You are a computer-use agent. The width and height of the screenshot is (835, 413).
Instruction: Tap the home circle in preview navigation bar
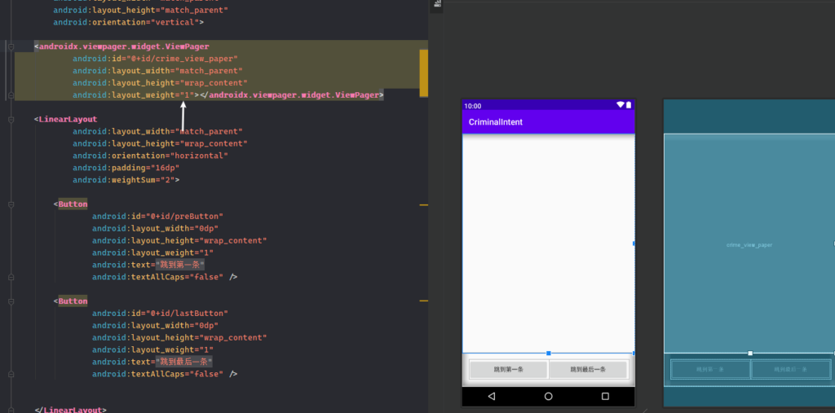[x=549, y=396]
